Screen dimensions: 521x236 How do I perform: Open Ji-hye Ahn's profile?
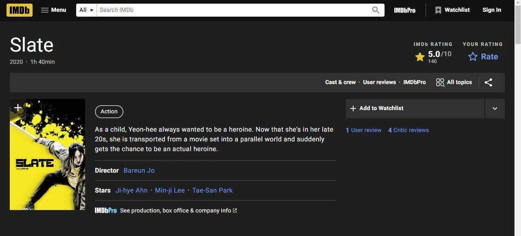131,191
